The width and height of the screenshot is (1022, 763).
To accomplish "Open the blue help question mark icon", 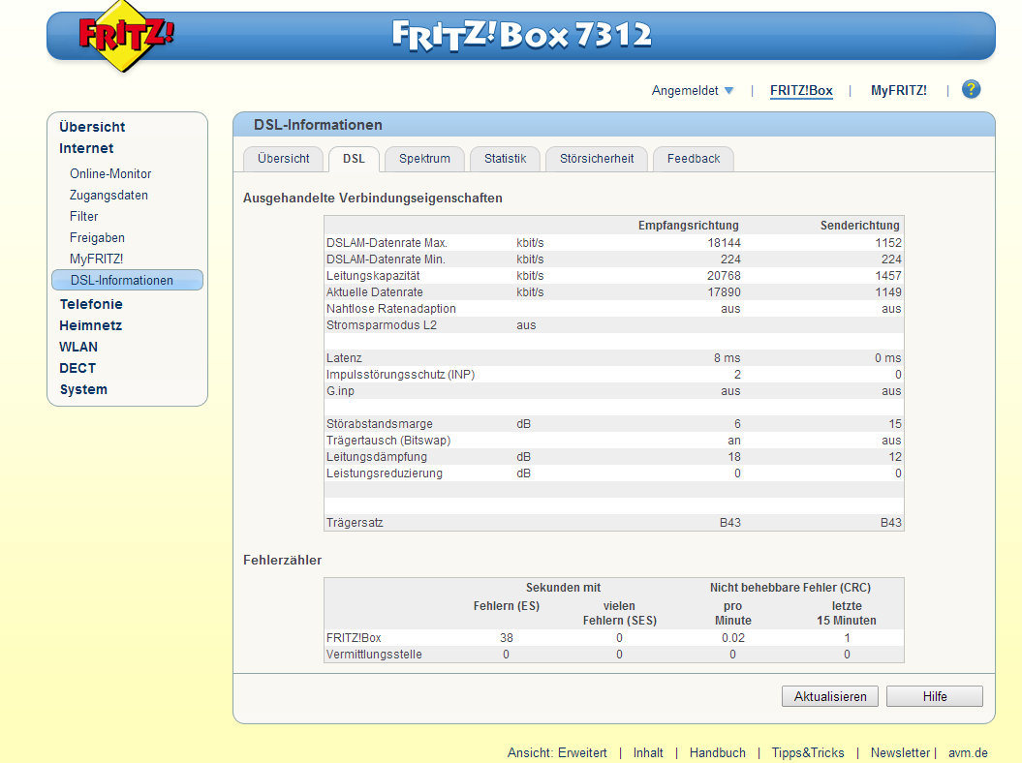I will (971, 89).
